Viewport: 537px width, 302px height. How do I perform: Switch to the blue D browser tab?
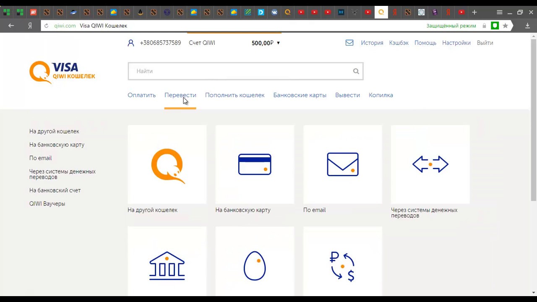pyautogui.click(x=261, y=12)
